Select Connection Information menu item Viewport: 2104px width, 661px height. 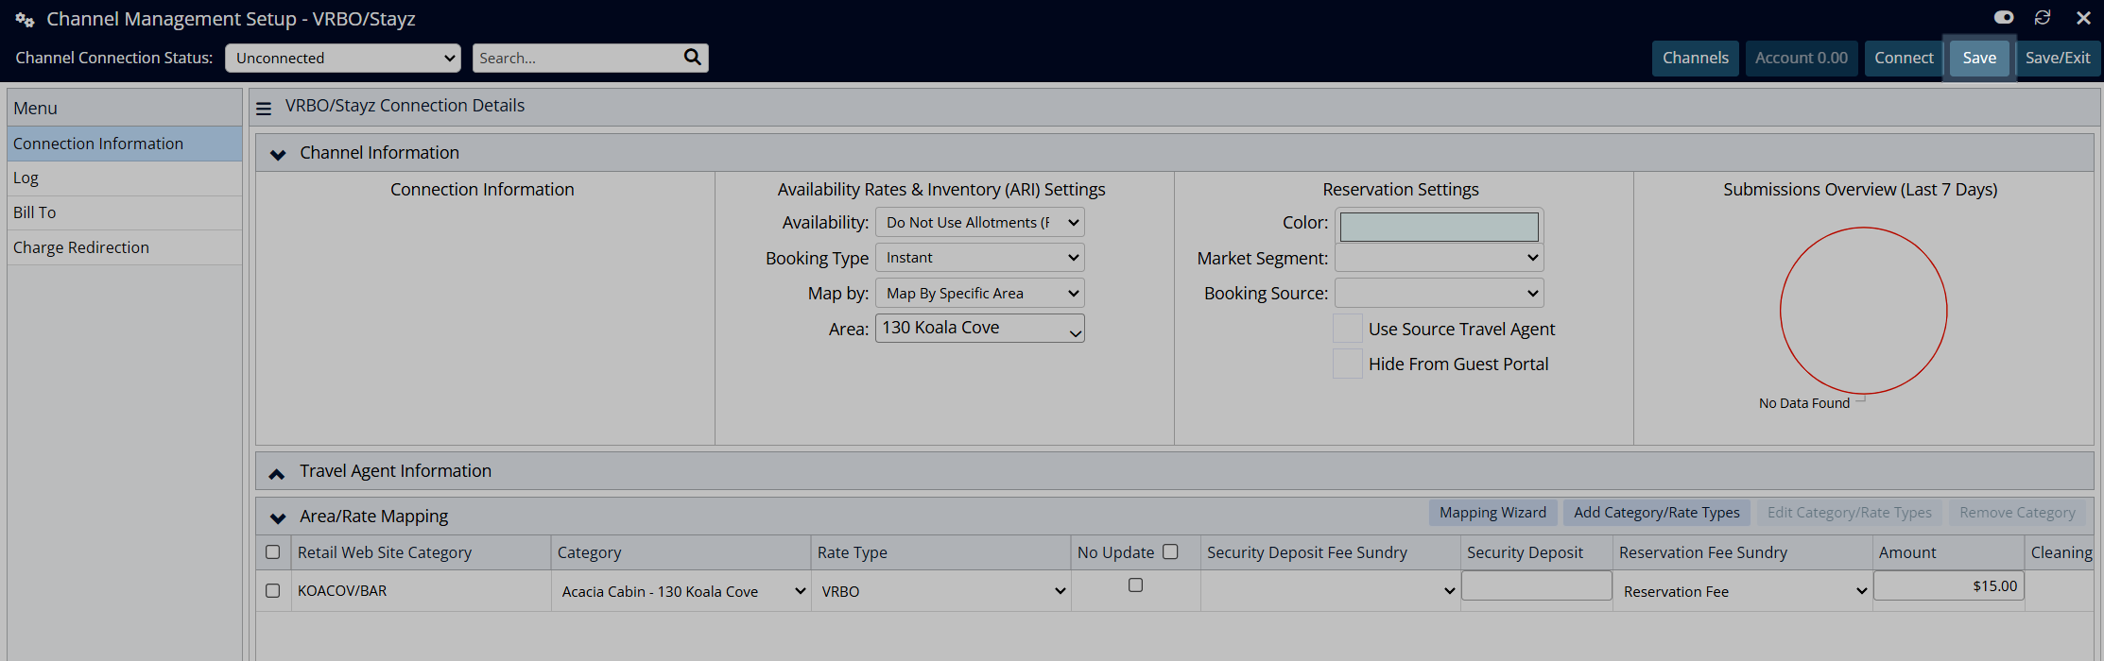pyautogui.click(x=125, y=144)
